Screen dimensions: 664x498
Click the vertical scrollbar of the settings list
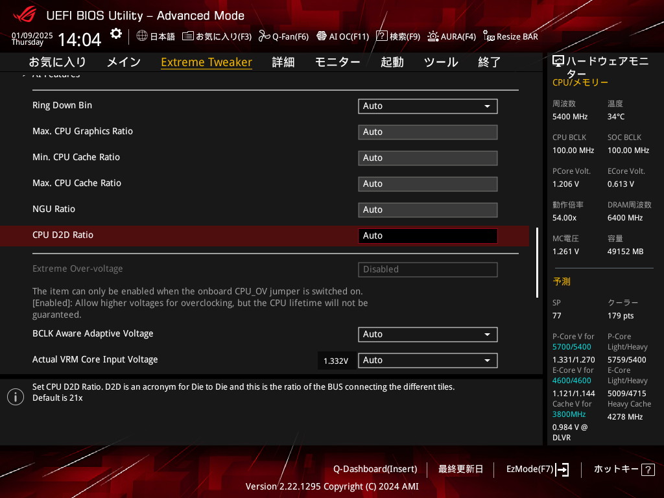point(536,262)
